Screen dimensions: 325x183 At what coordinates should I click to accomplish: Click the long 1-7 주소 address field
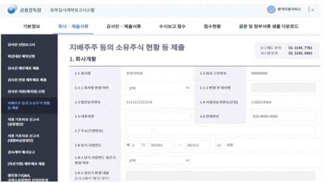click(x=234, y=131)
